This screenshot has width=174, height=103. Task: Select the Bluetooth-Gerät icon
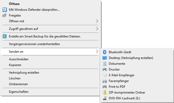[x=105, y=52]
